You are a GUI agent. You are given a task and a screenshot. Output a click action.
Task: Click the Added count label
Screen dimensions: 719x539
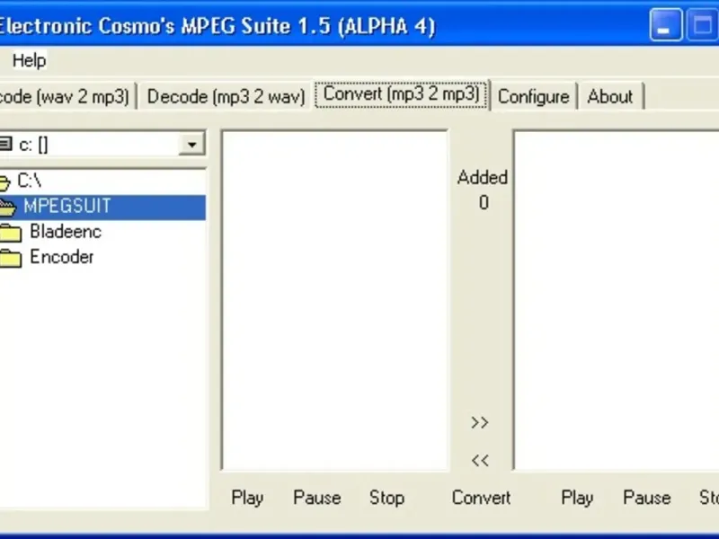pos(483,177)
